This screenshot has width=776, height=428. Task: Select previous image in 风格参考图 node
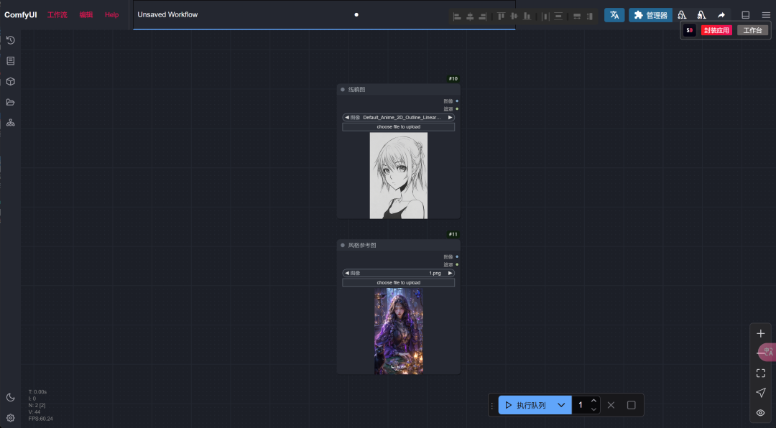click(346, 273)
